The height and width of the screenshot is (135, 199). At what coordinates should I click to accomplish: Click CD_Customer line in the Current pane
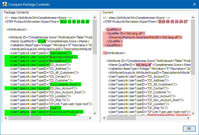pos(139,92)
